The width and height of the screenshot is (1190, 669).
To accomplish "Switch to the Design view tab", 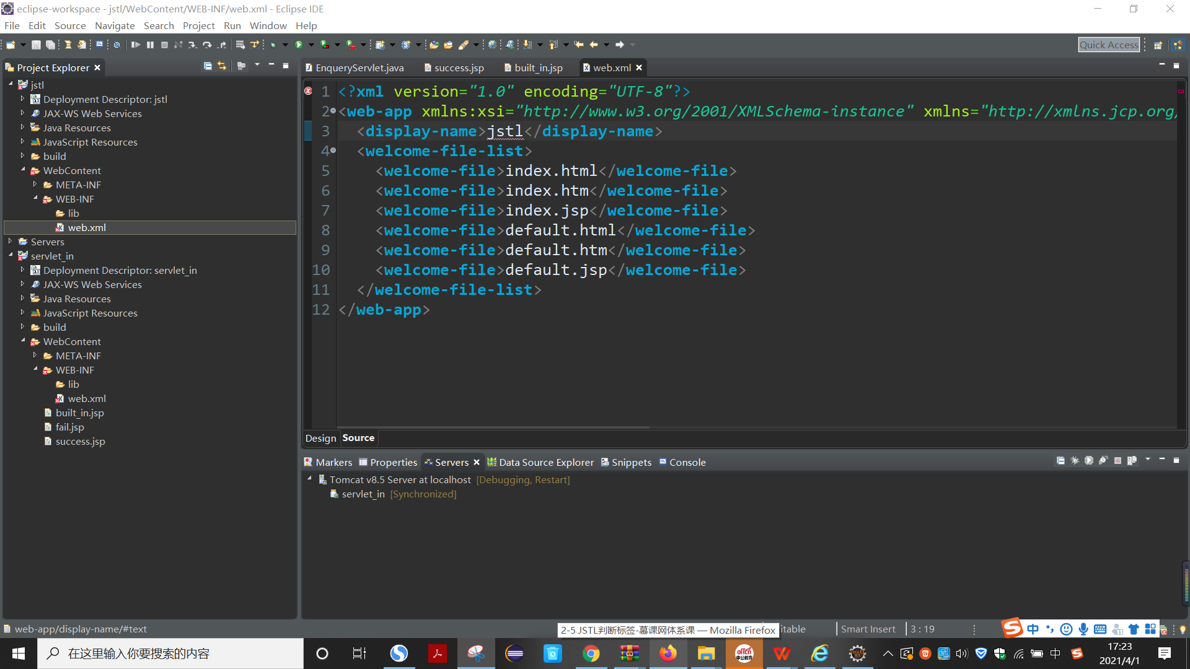I will tap(320, 438).
